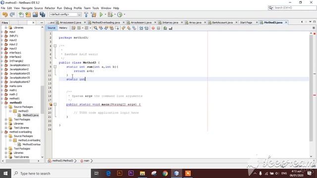
Task: Switch to the Start Page tab
Action: [246, 22]
